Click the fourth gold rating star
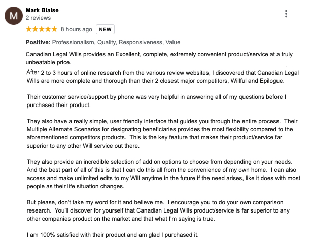This screenshot has width=312, height=246. pos(48,29)
